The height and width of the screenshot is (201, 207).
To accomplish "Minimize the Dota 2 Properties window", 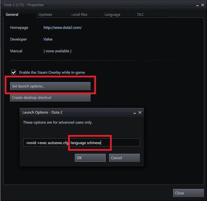I will click(x=197, y=5).
